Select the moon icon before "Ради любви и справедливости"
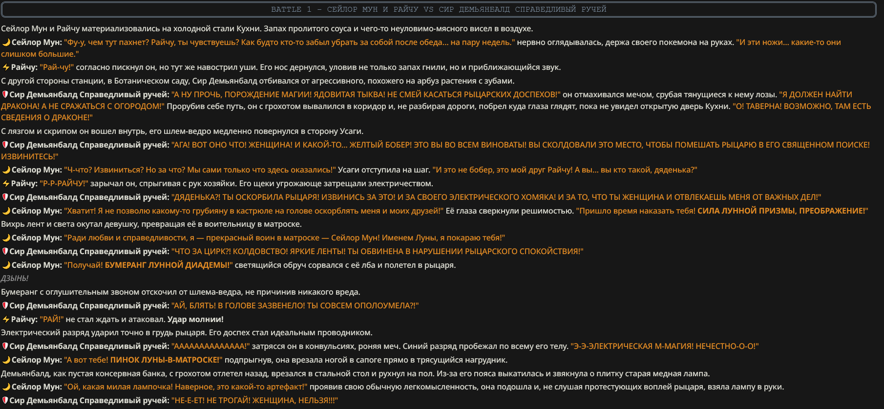 6,237
